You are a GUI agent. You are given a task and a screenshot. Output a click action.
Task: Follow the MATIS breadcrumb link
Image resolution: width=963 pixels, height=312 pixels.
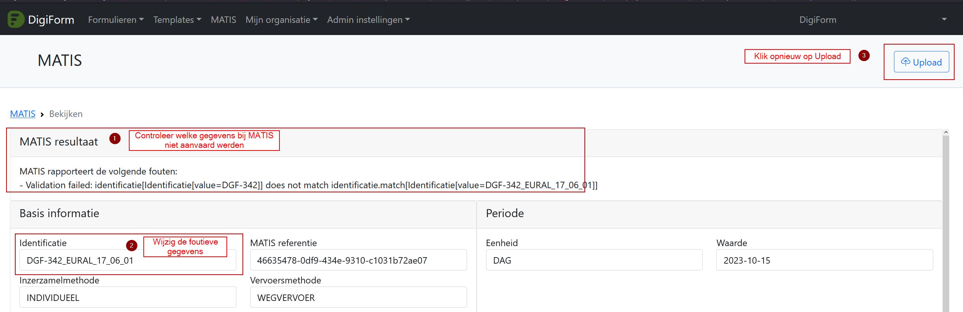pos(22,114)
